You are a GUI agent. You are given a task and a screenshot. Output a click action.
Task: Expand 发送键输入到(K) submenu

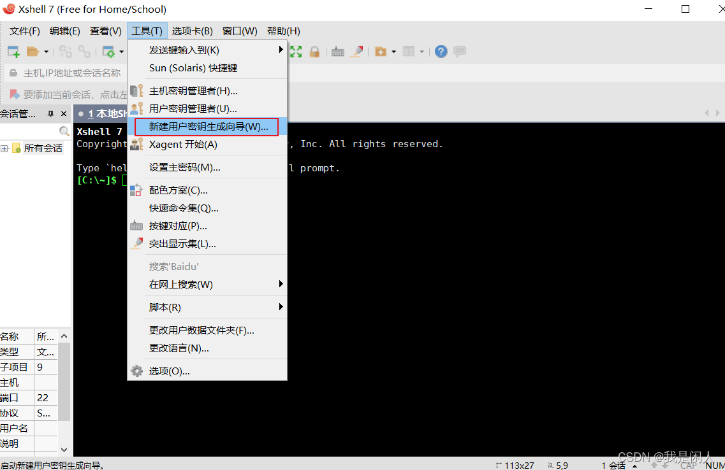[x=207, y=50]
